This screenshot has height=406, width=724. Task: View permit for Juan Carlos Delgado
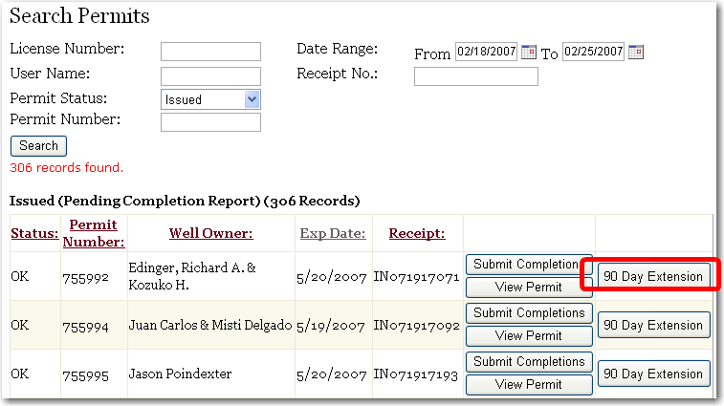pyautogui.click(x=529, y=336)
